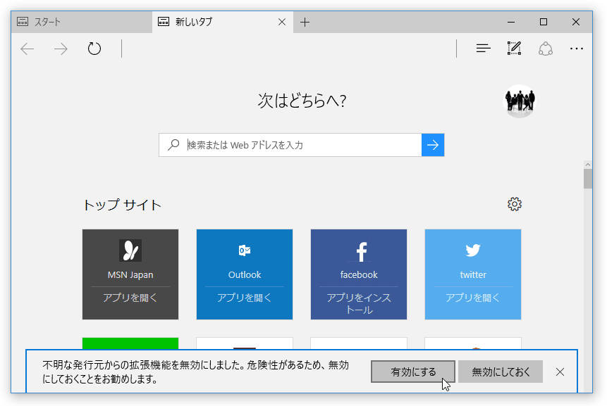Click the トップ サイト heading
This screenshot has width=607, height=406.
pos(123,205)
